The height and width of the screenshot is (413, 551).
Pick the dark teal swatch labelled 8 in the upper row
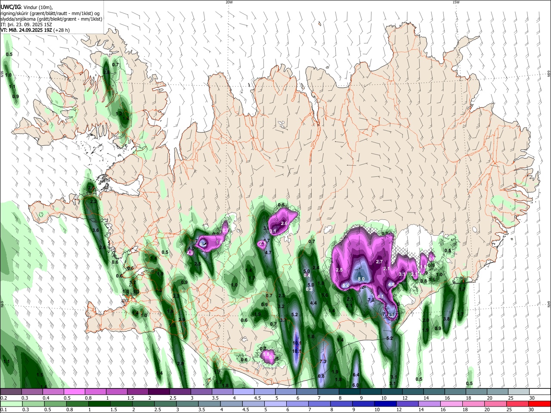click(x=349, y=391)
